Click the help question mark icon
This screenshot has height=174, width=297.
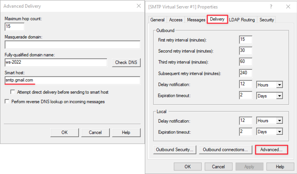[271, 6]
